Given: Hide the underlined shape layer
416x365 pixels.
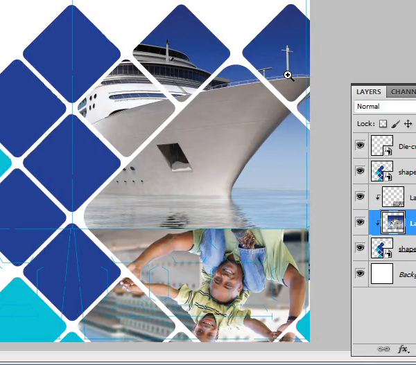Looking at the screenshot, I should 360,248.
